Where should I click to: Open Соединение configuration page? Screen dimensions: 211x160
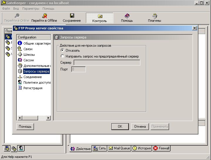[x=33, y=77]
